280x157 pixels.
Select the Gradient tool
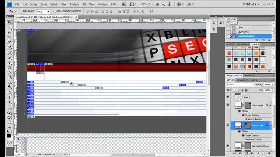click(x=10, y=77)
